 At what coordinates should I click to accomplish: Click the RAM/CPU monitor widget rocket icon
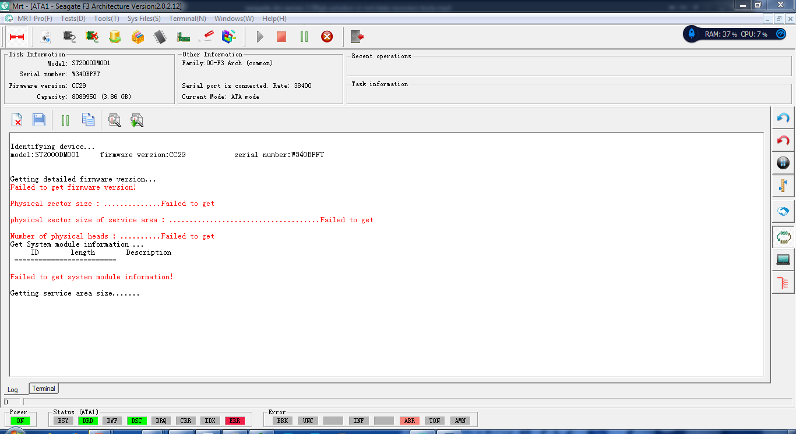pyautogui.click(x=692, y=34)
